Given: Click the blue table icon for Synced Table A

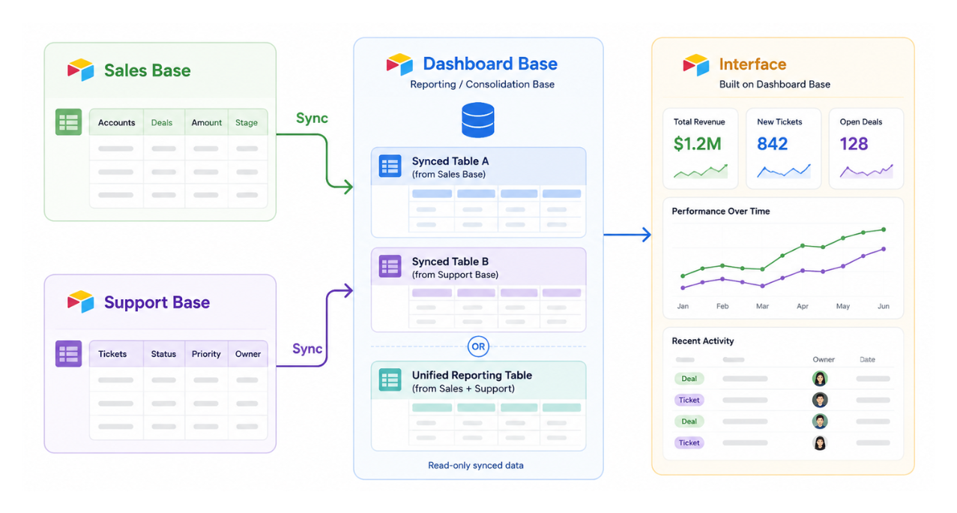Looking at the screenshot, I should tap(390, 166).
